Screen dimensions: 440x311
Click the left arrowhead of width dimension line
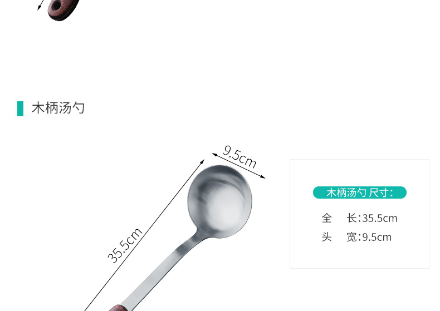click(215, 155)
